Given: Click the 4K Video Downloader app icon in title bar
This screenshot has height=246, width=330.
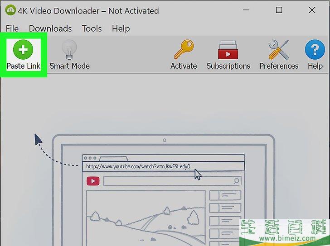Looking at the screenshot, I should click(x=10, y=10).
